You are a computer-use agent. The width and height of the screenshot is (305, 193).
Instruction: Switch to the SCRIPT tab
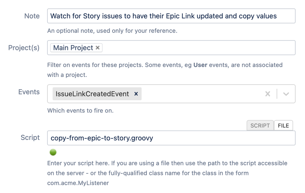260,125
